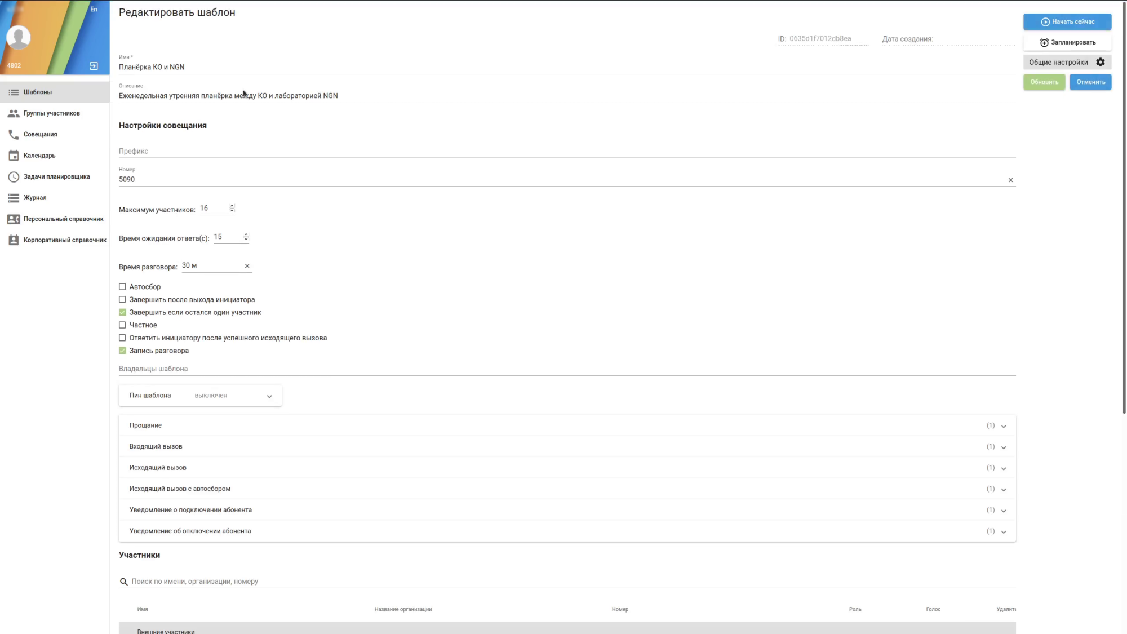This screenshot has height=634, width=1127.
Task: Expand the Исходящий вызов с автосбором row
Action: [x=1003, y=489]
